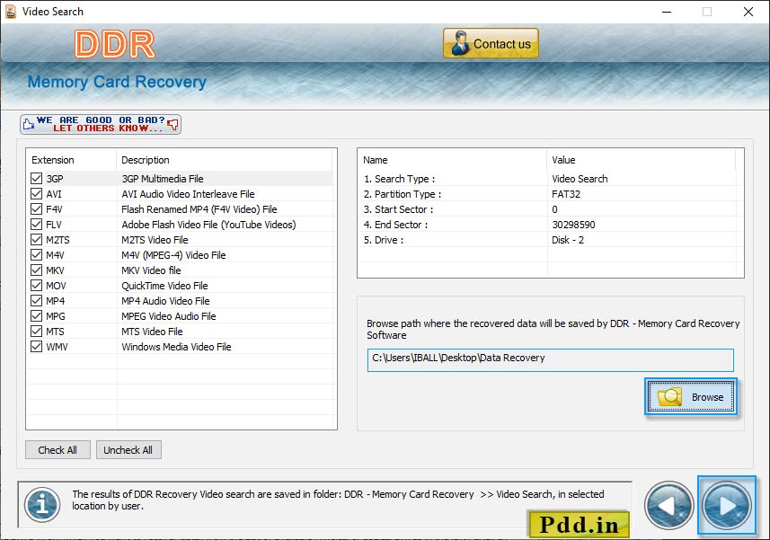Minimize the Video Search window
770x540 pixels.
click(x=667, y=12)
